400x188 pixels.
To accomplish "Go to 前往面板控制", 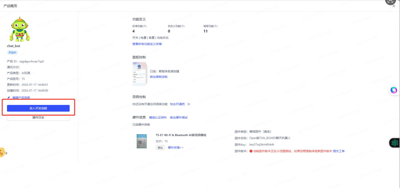I will (x=159, y=77).
